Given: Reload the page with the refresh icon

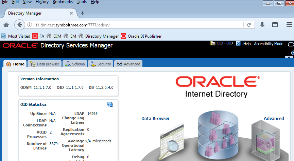Looking at the screenshot, I should point(249,25).
